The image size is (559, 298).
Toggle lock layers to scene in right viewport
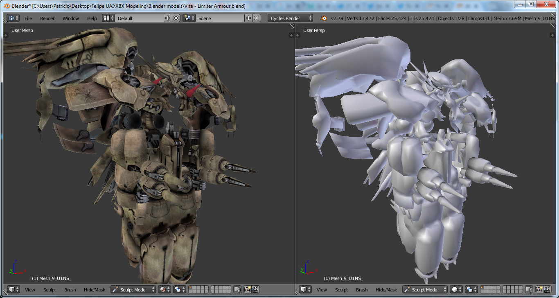click(x=529, y=290)
